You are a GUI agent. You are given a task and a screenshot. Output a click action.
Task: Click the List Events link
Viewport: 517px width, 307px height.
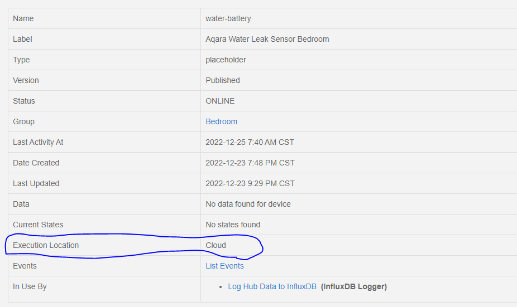click(224, 266)
